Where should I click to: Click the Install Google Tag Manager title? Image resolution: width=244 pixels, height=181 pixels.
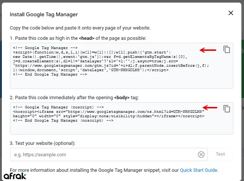click(44, 14)
